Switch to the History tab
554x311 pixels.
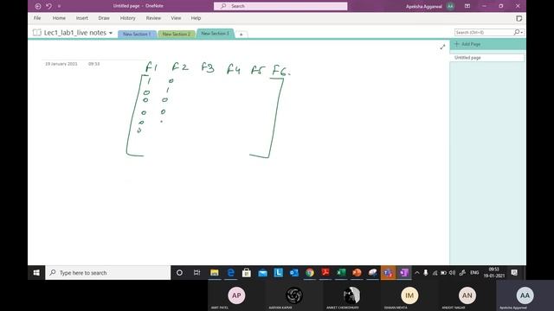click(x=127, y=18)
